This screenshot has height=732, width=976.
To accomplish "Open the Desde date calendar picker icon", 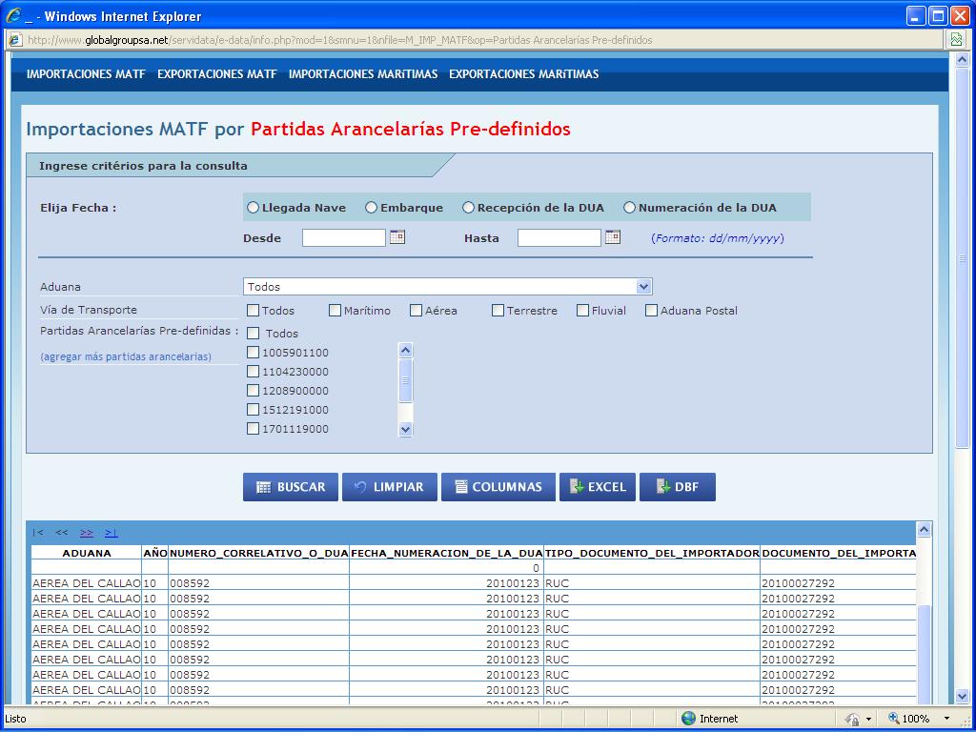I will (397, 237).
